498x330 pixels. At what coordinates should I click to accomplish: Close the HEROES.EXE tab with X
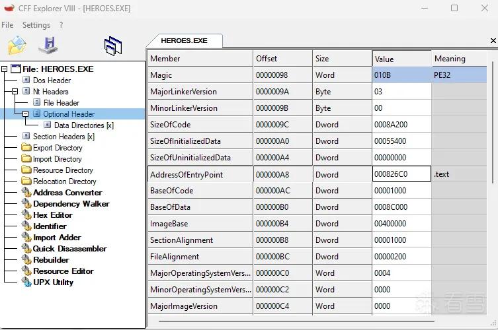pos(493,40)
